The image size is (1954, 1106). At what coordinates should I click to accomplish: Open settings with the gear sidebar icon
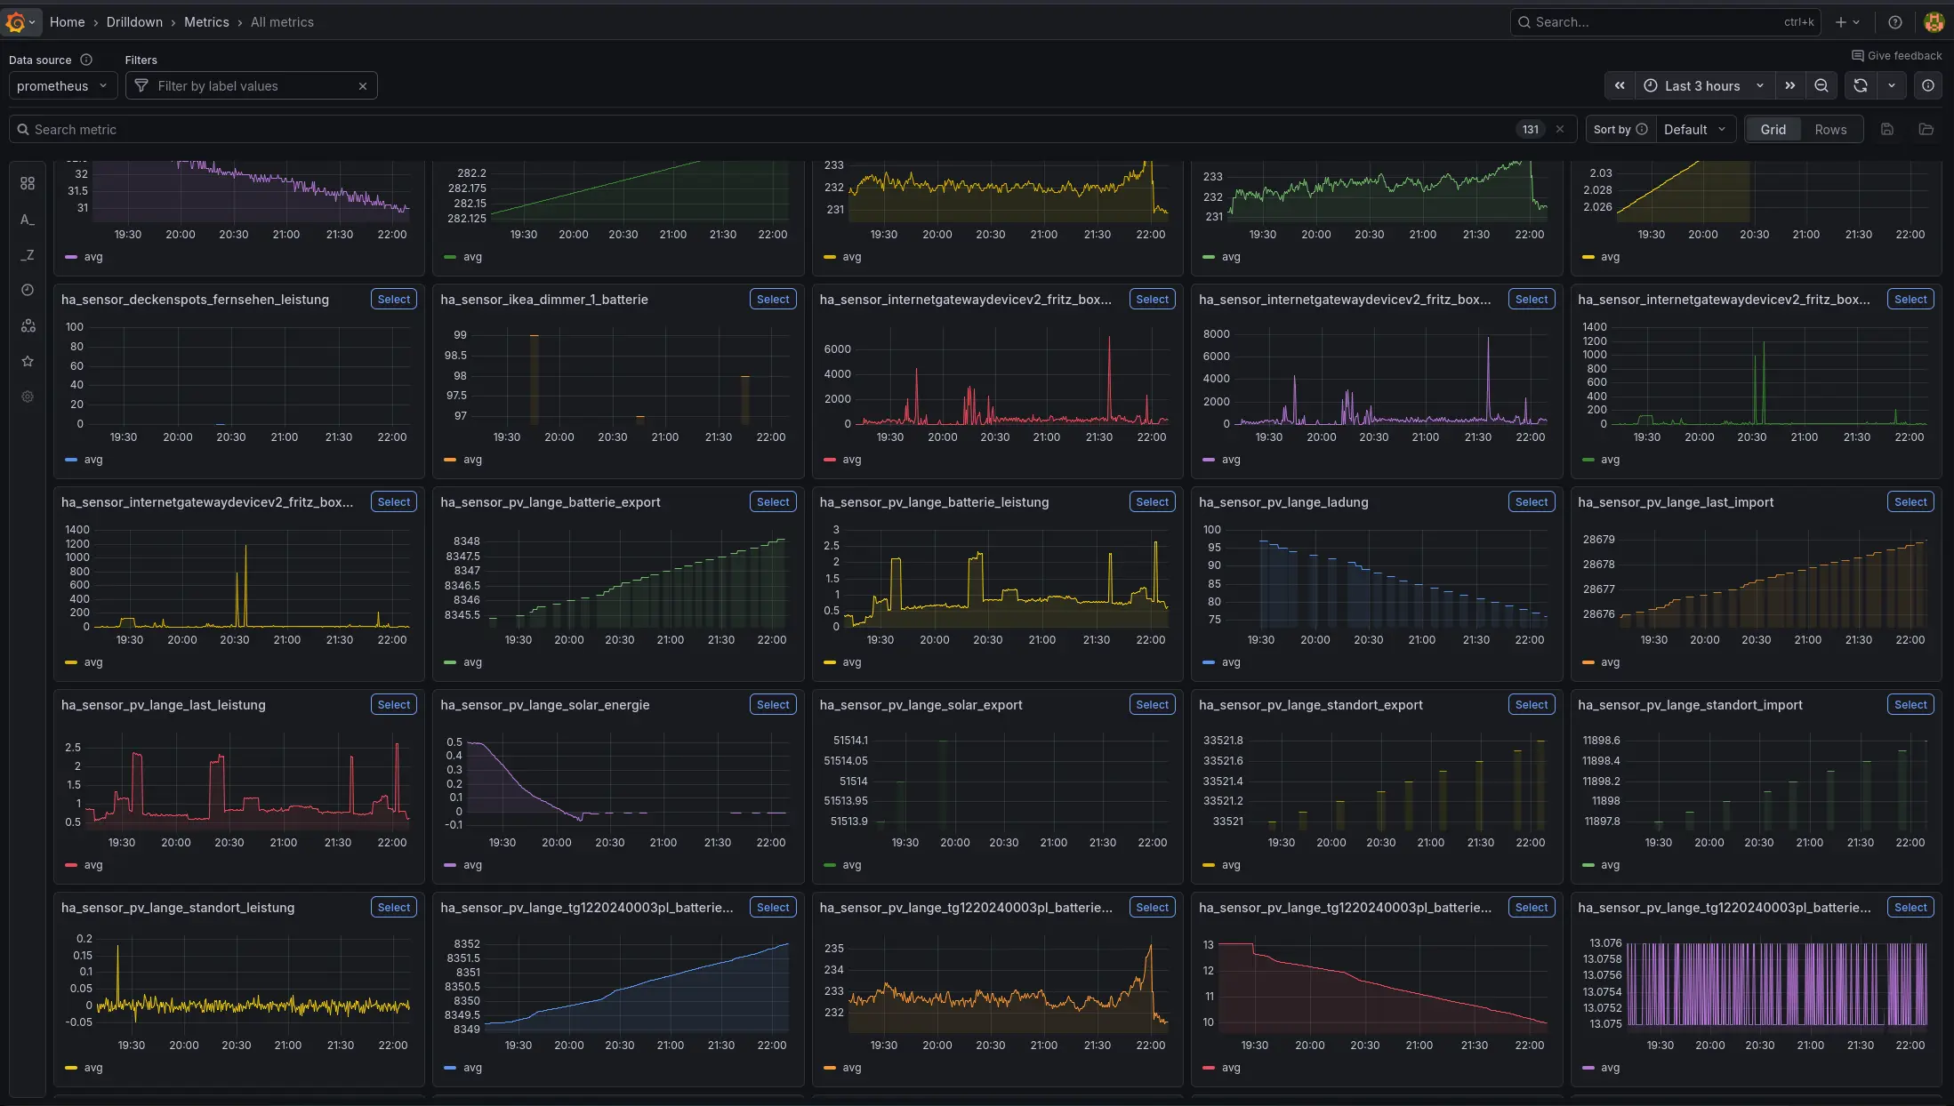(x=27, y=397)
